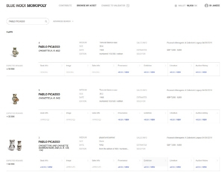
Task: Click 'glazed and painted' medium value
Action: point(107,138)
